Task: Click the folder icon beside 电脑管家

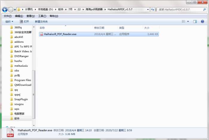Action: coord(12,114)
